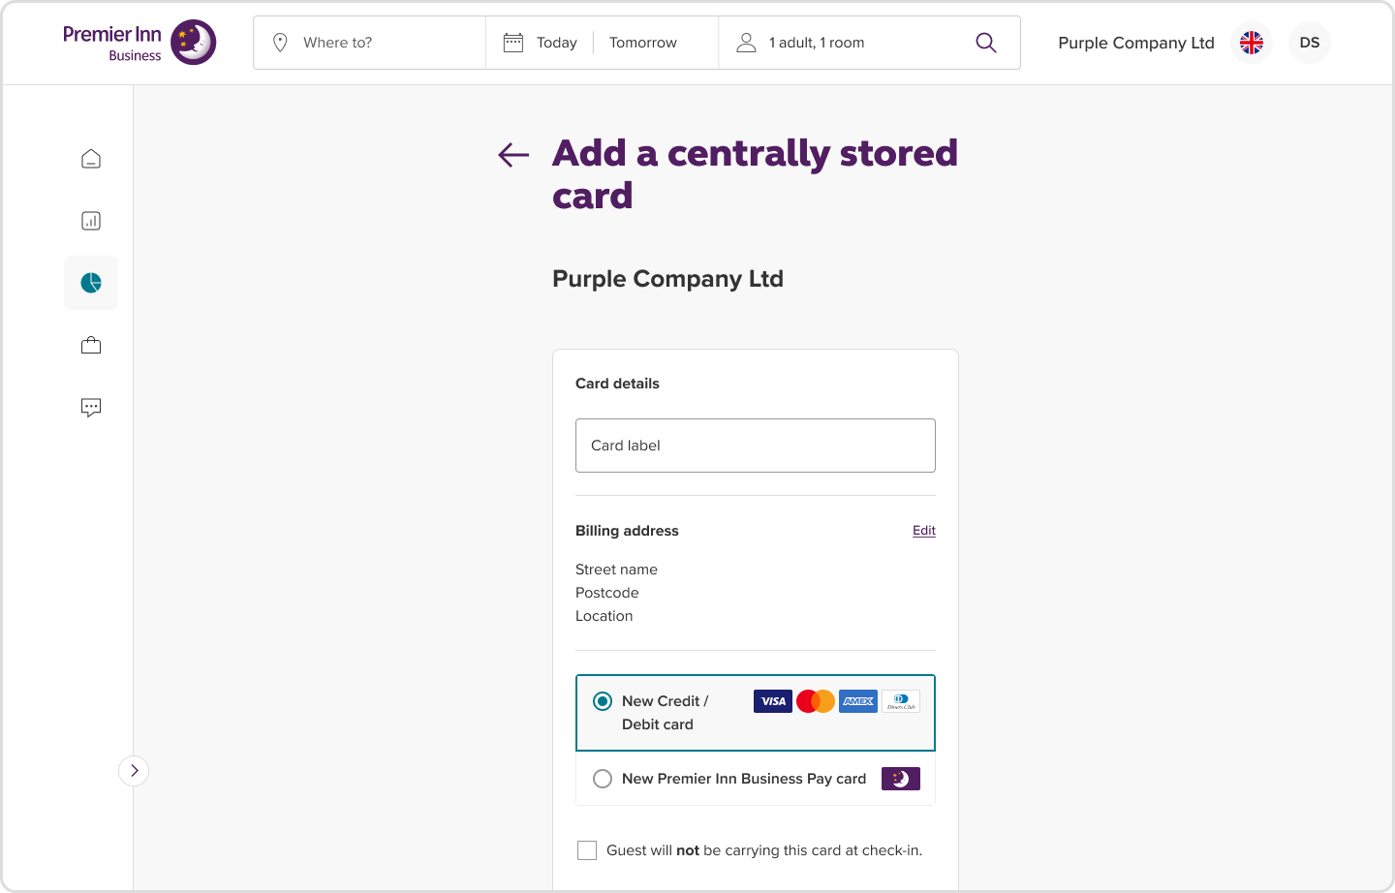
Task: Open the briefcase sidebar icon
Action: (91, 345)
